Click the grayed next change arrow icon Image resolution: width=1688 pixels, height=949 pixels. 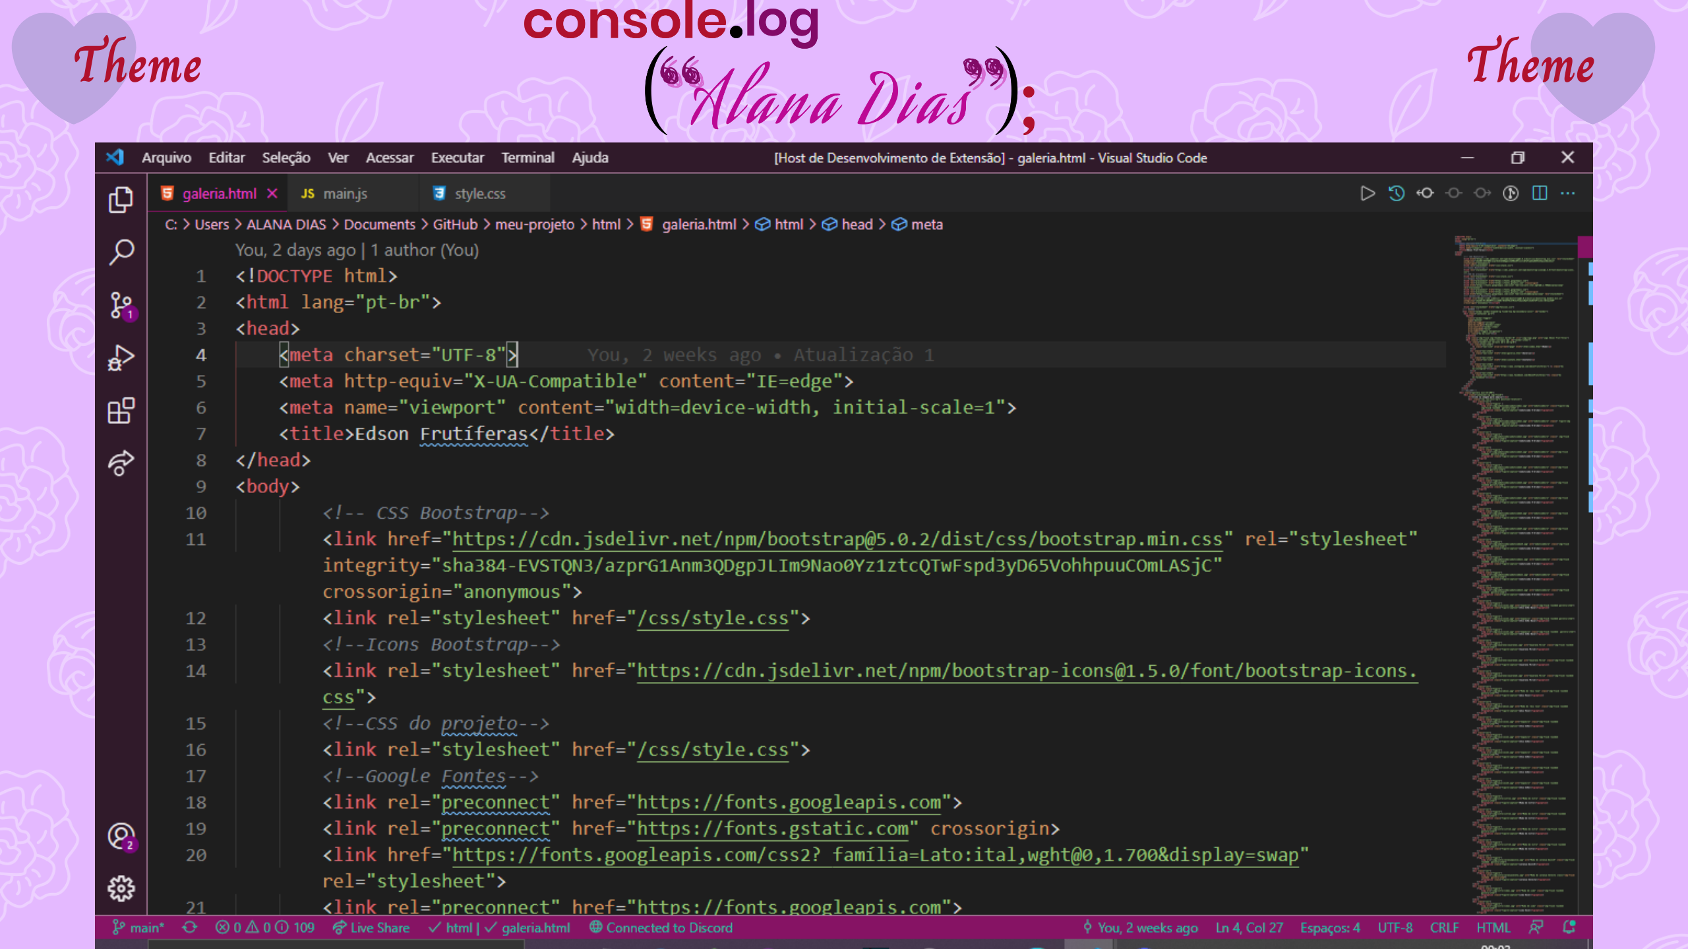pyautogui.click(x=1482, y=193)
